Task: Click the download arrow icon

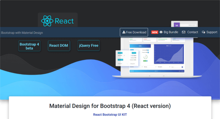Action: pyautogui.click(x=124, y=32)
